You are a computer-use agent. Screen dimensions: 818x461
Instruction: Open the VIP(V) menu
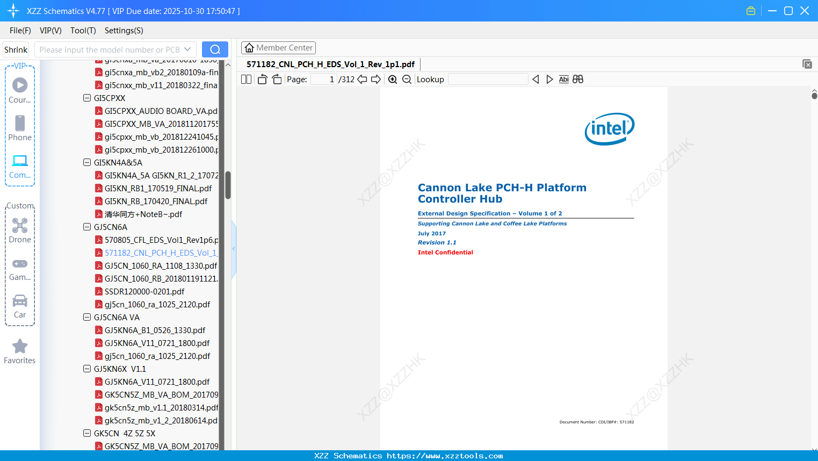point(50,31)
